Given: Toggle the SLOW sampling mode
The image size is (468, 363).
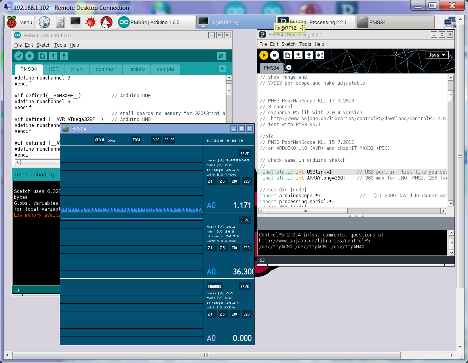Looking at the screenshot, I should click(99, 140).
